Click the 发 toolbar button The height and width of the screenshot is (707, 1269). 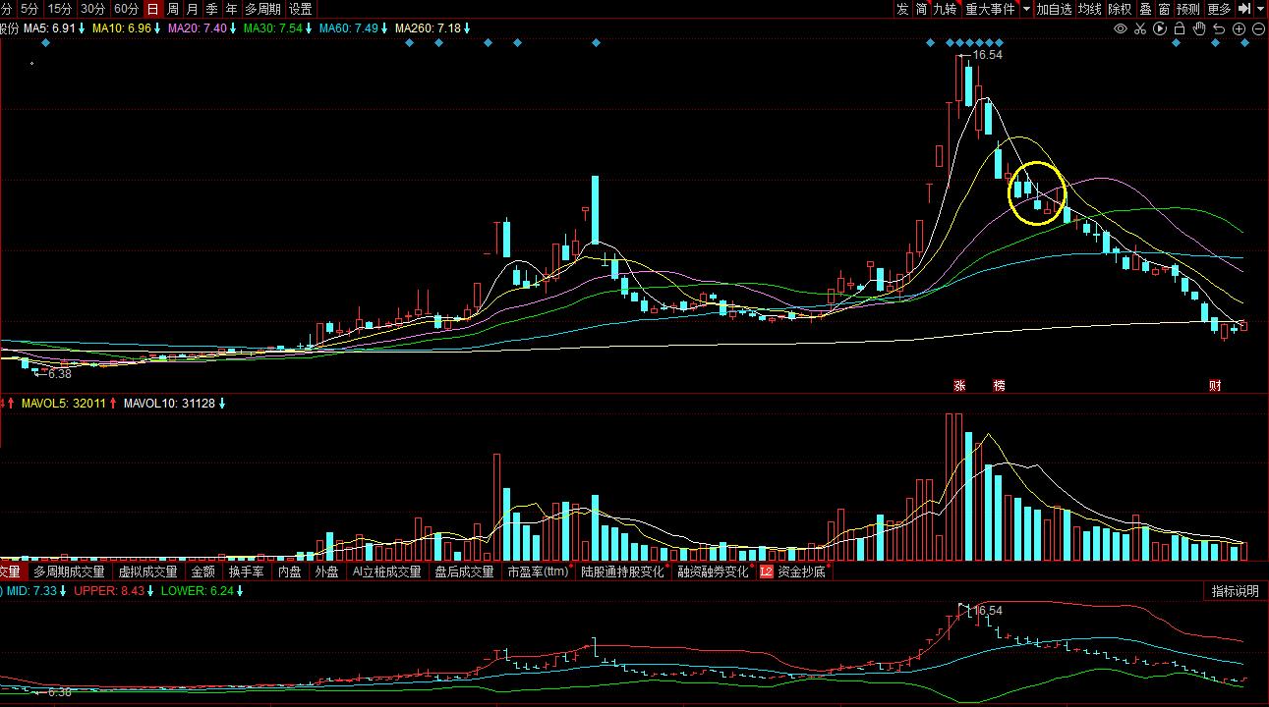pos(902,9)
